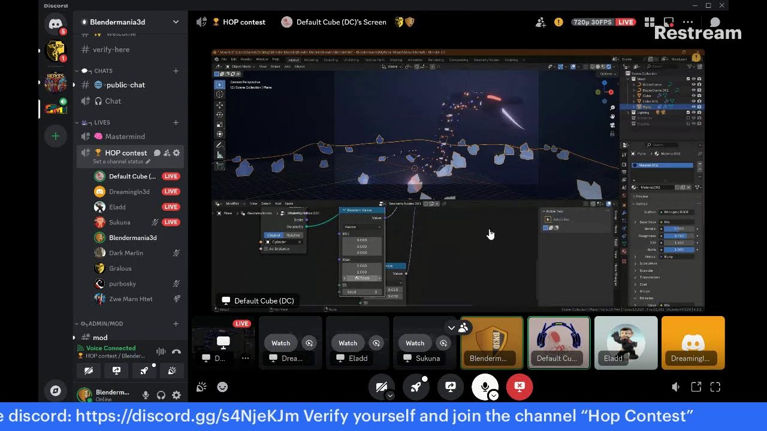This screenshot has height=431, width=767.
Task: Open soundboard button in voice panel
Action: click(x=172, y=371)
